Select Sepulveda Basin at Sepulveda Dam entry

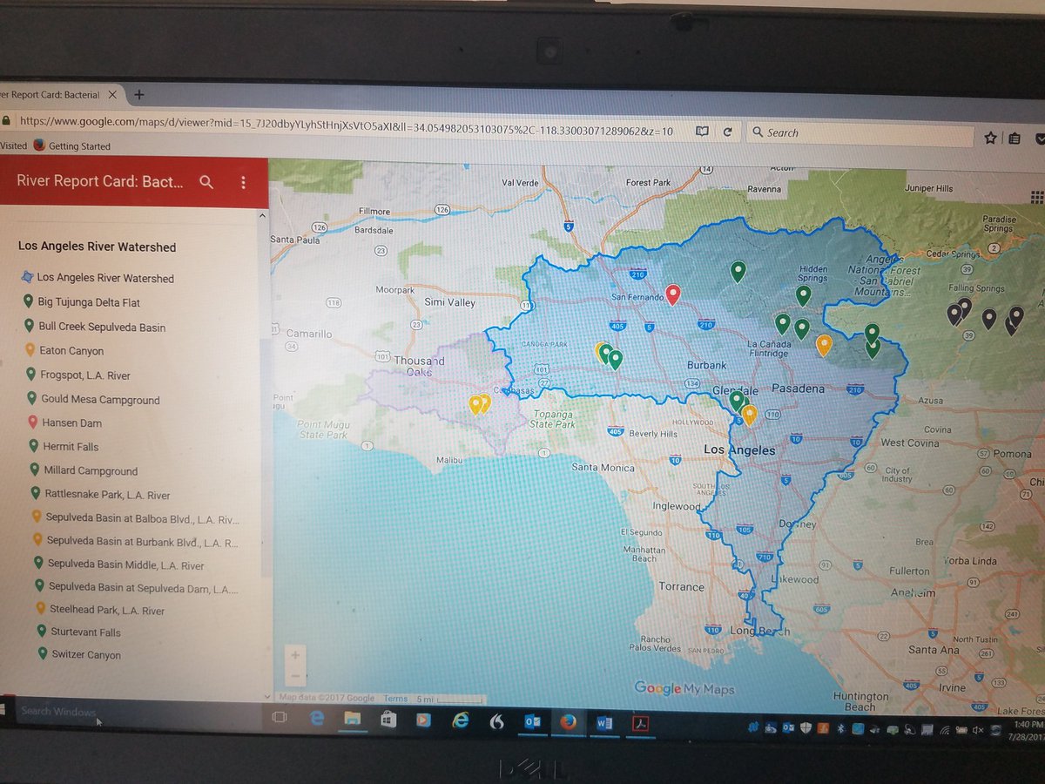pyautogui.click(x=135, y=588)
